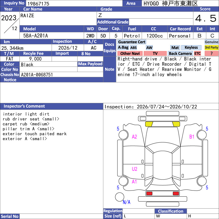Click the inspection period 2026/07/24~2026/10/22
Image resolution: width=219 pixels, height=219 pixels.
[167, 107]
